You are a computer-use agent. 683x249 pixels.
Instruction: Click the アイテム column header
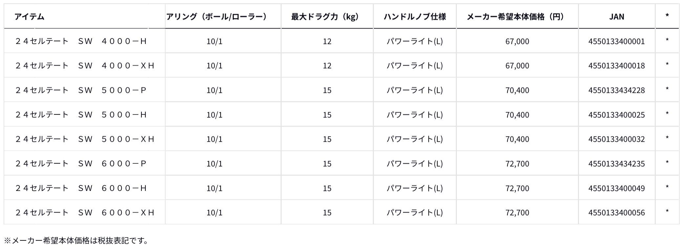point(30,17)
